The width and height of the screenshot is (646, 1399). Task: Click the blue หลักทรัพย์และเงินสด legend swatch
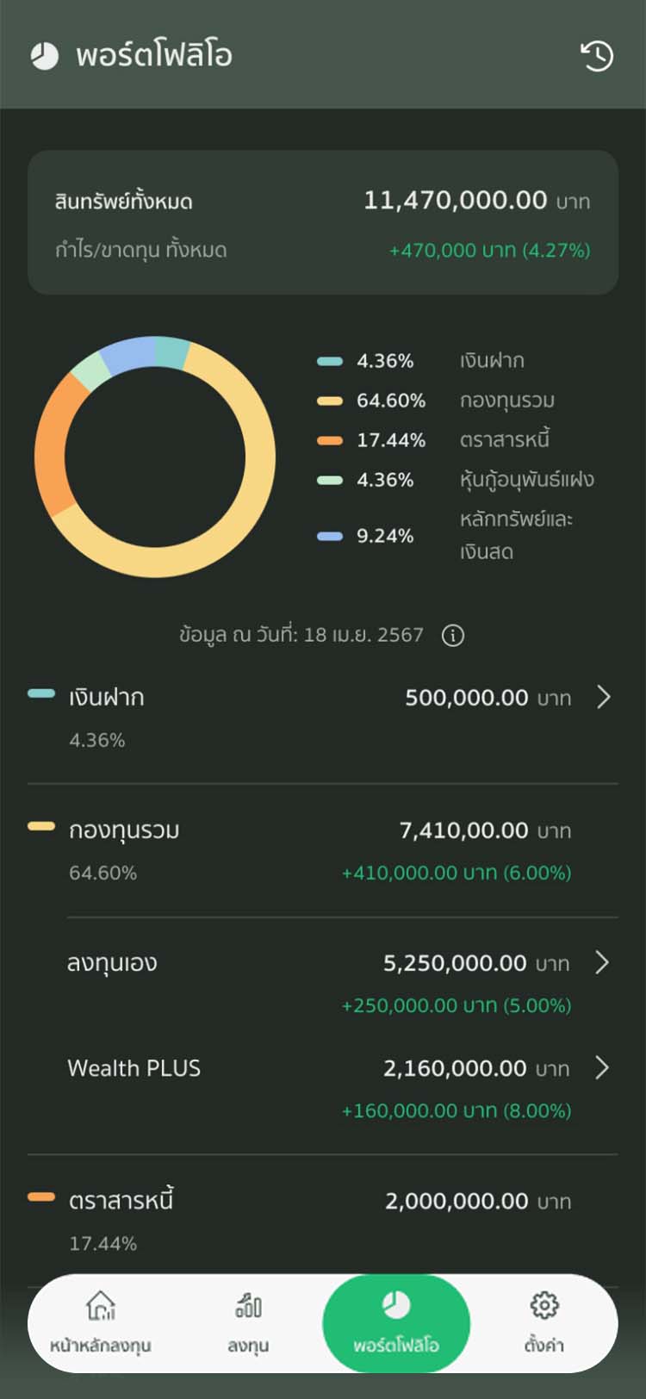(x=330, y=536)
